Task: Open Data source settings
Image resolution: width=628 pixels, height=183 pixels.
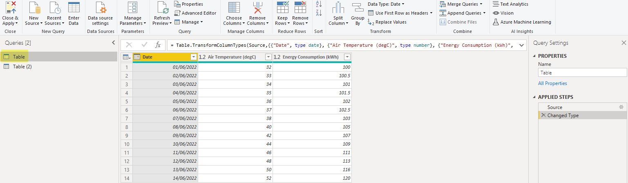Action: tap(101, 13)
